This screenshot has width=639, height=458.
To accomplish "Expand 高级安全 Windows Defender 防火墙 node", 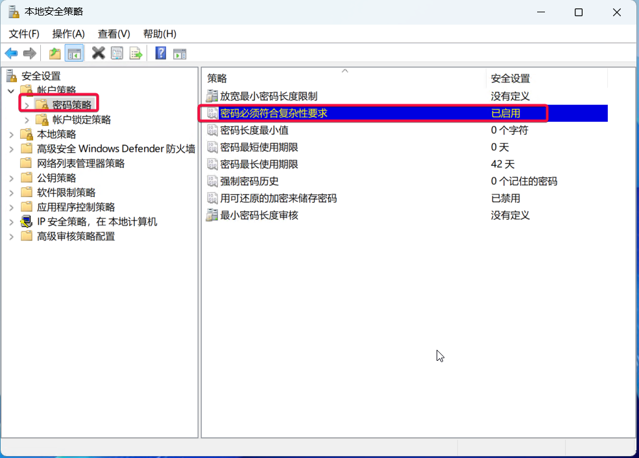I will coord(12,149).
